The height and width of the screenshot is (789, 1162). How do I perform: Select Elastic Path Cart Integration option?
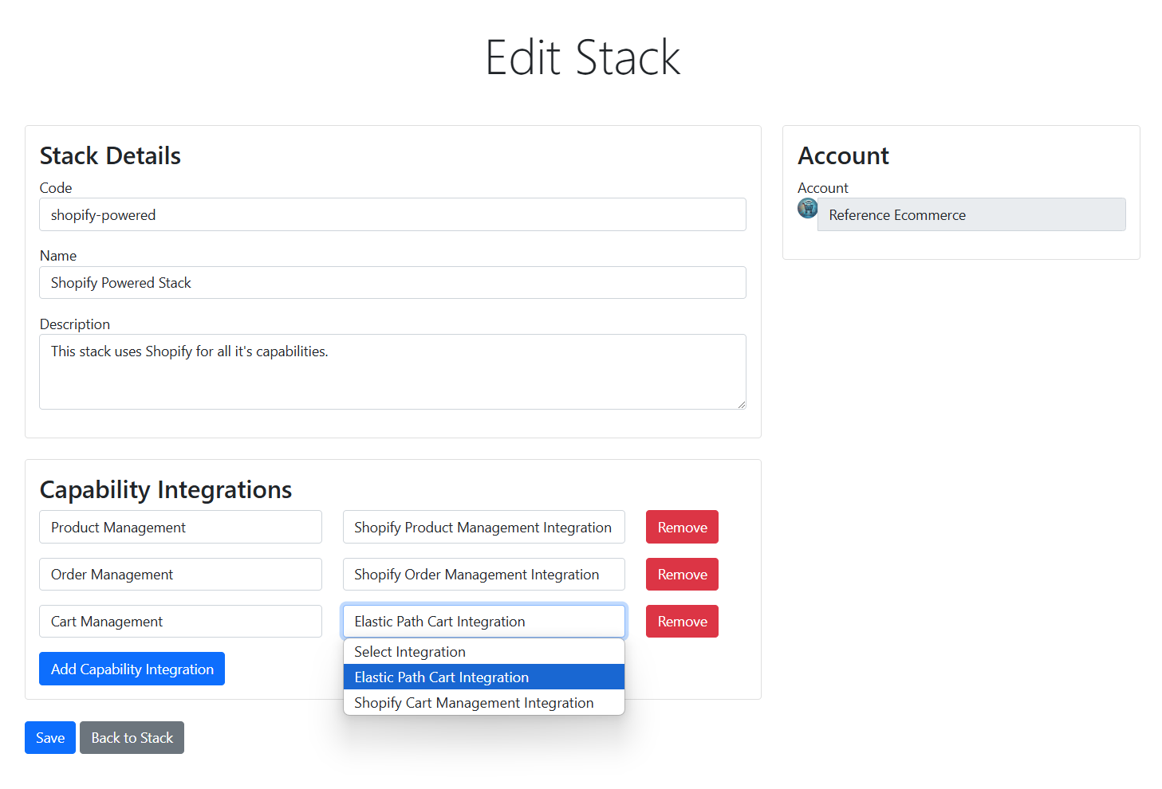483,677
